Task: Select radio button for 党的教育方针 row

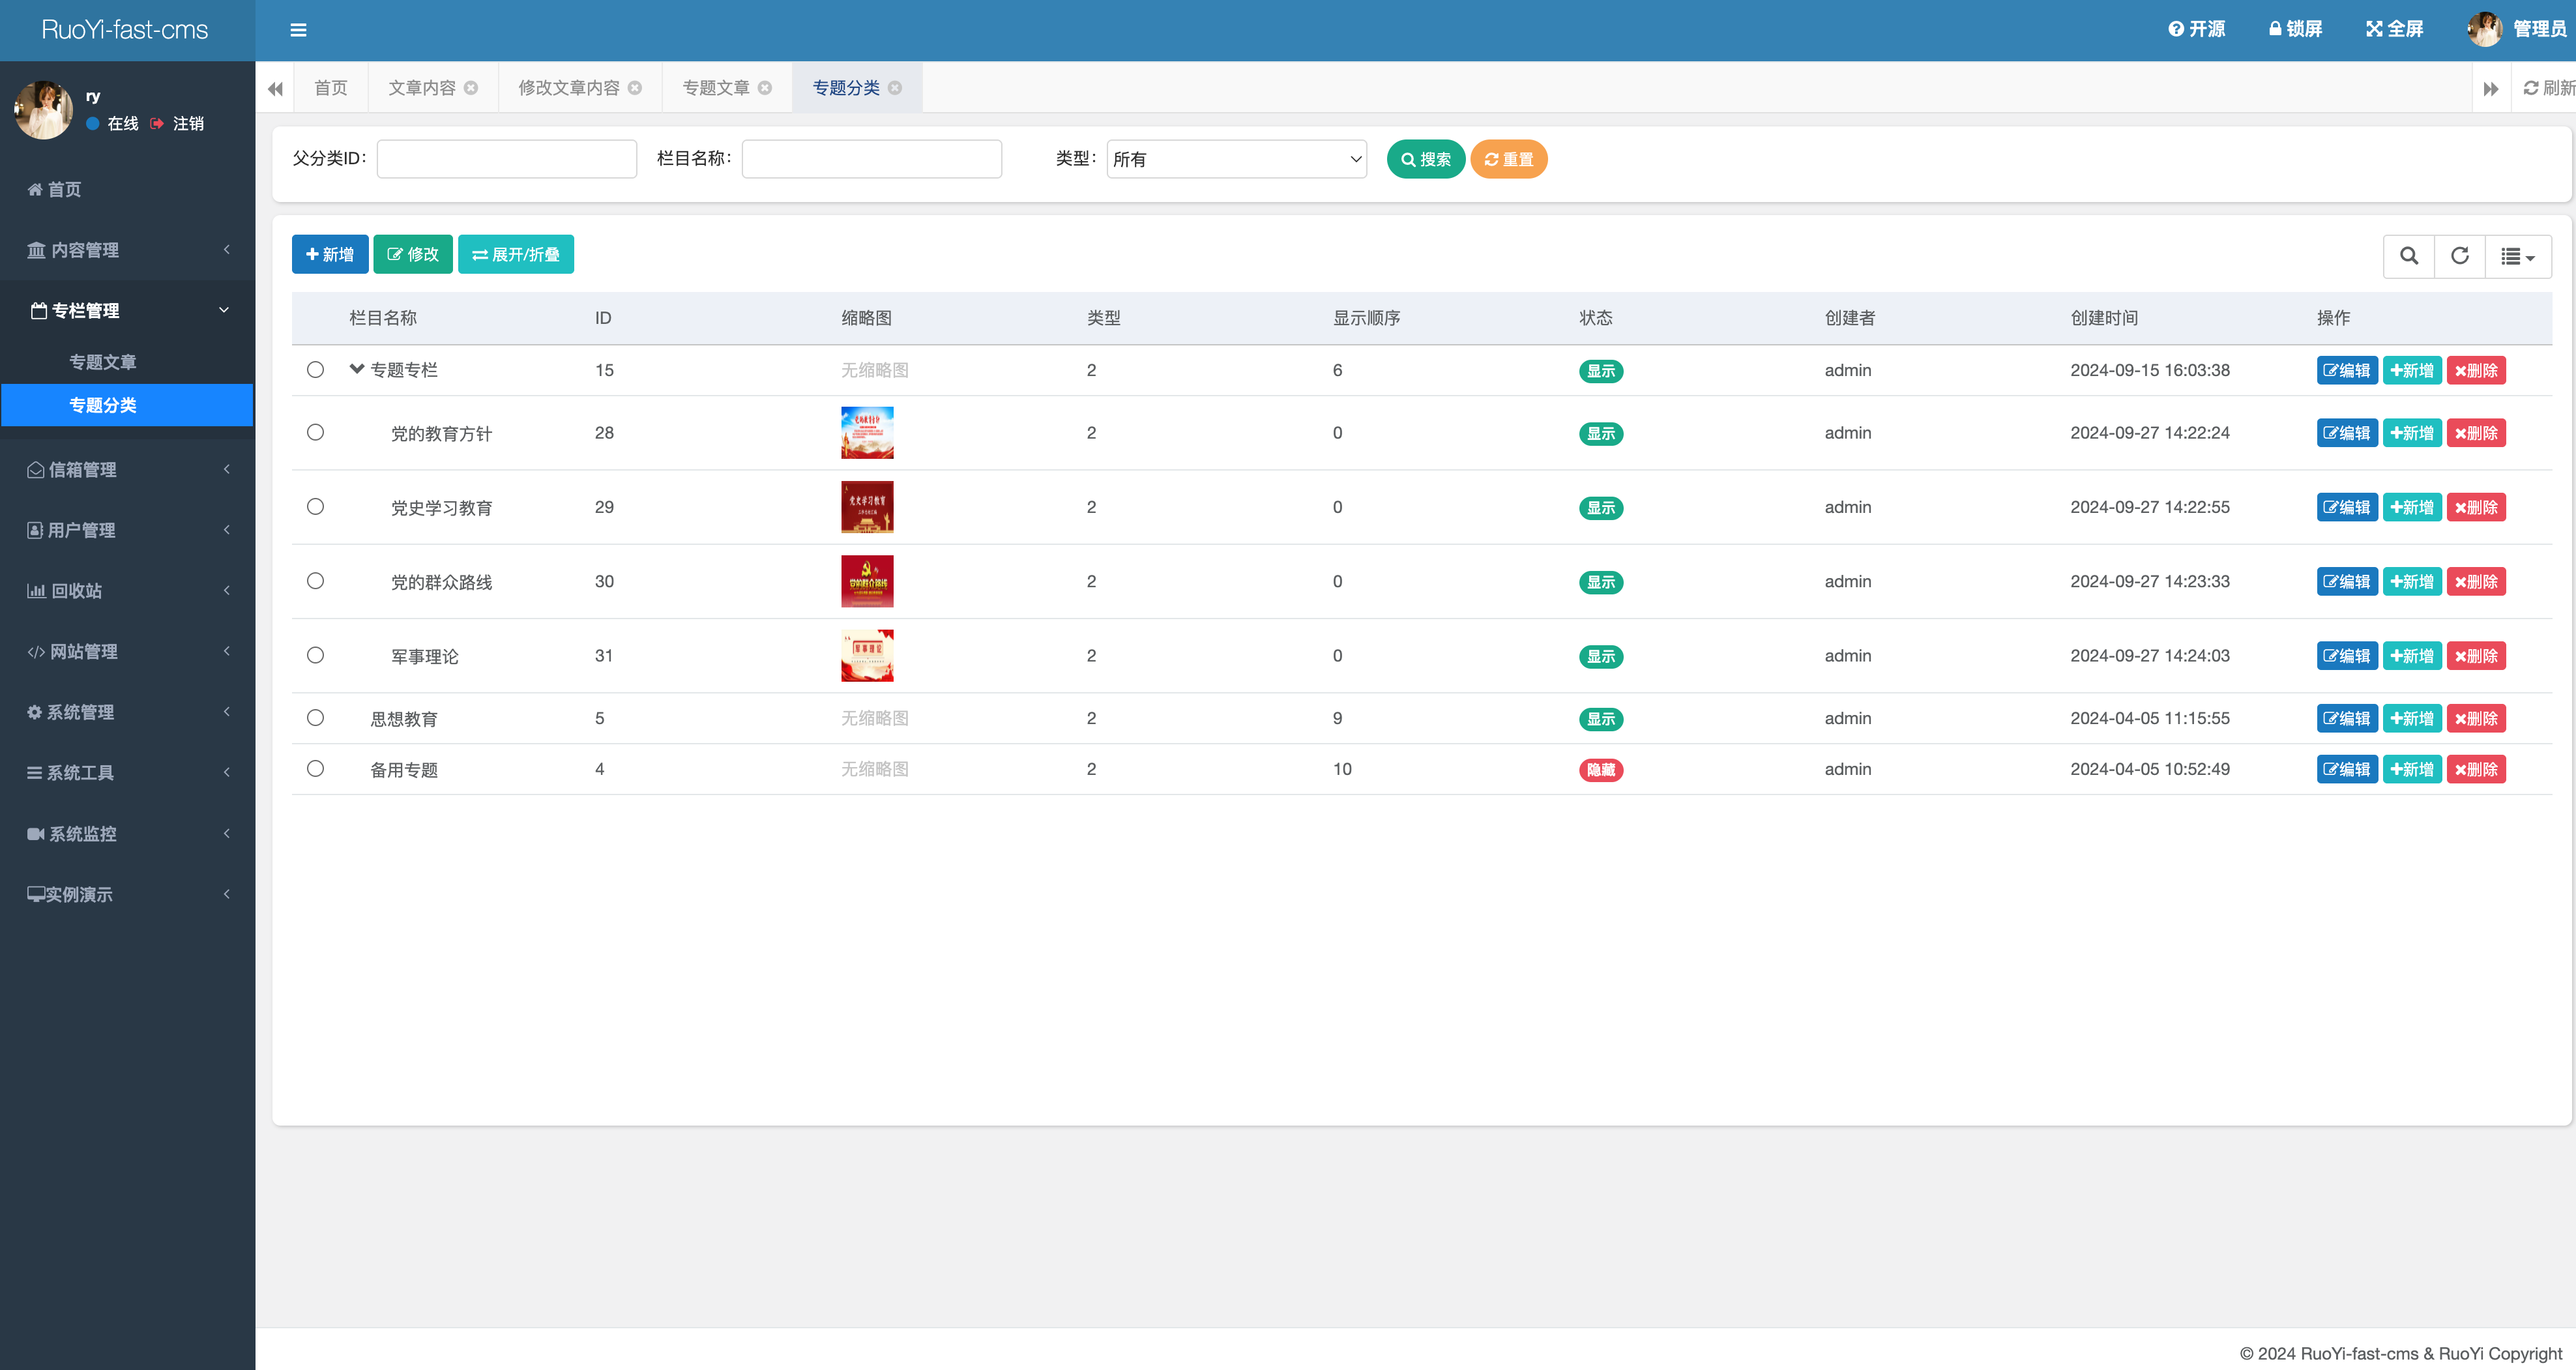Action: pyautogui.click(x=315, y=432)
